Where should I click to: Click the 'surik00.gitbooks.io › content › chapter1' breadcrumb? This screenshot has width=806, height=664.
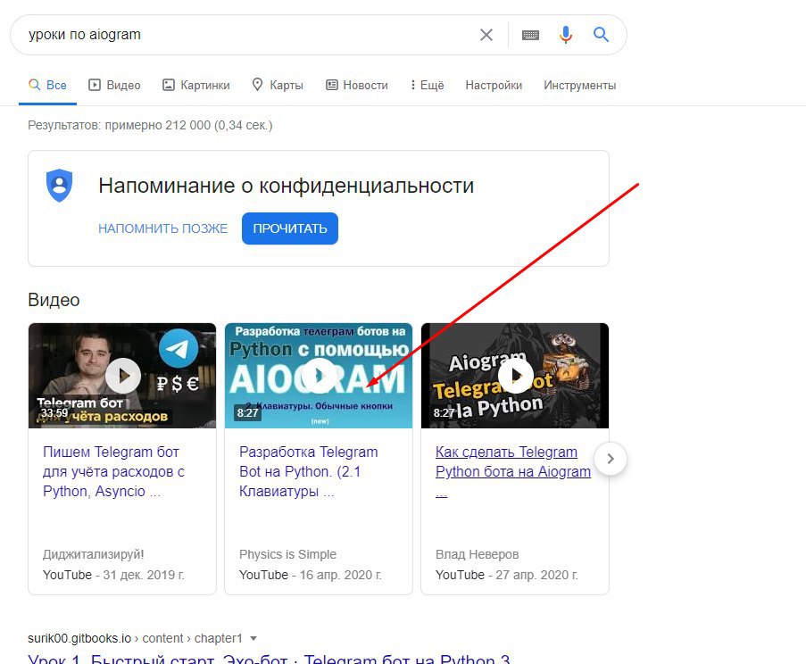tap(135, 638)
